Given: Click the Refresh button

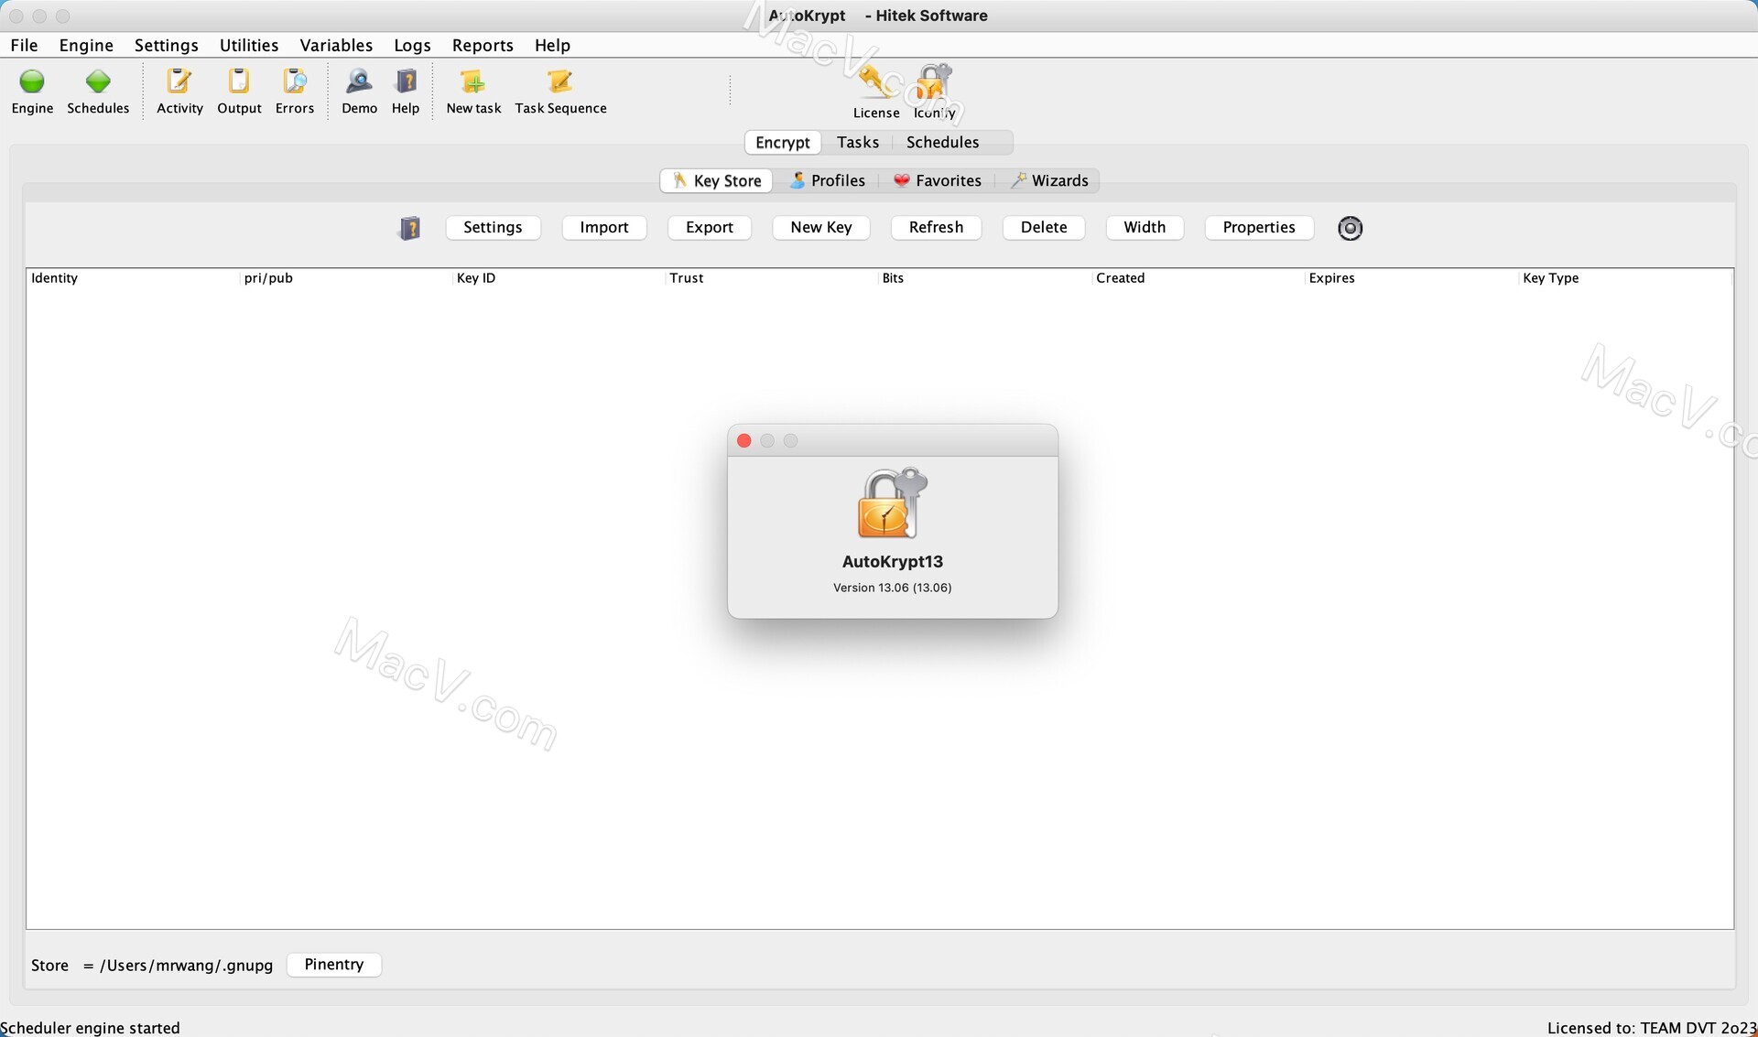Looking at the screenshot, I should (936, 227).
